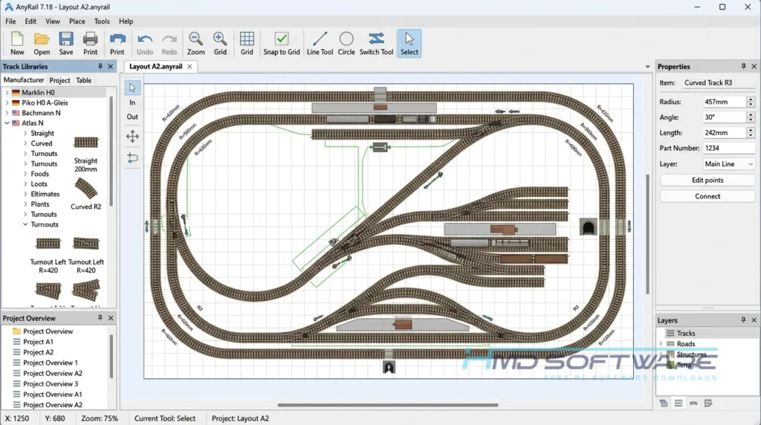Open the File menu
The width and height of the screenshot is (761, 425).
pyautogui.click(x=10, y=22)
